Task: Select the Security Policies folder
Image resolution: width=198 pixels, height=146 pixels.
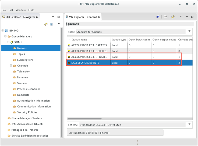Action: pos(27,112)
